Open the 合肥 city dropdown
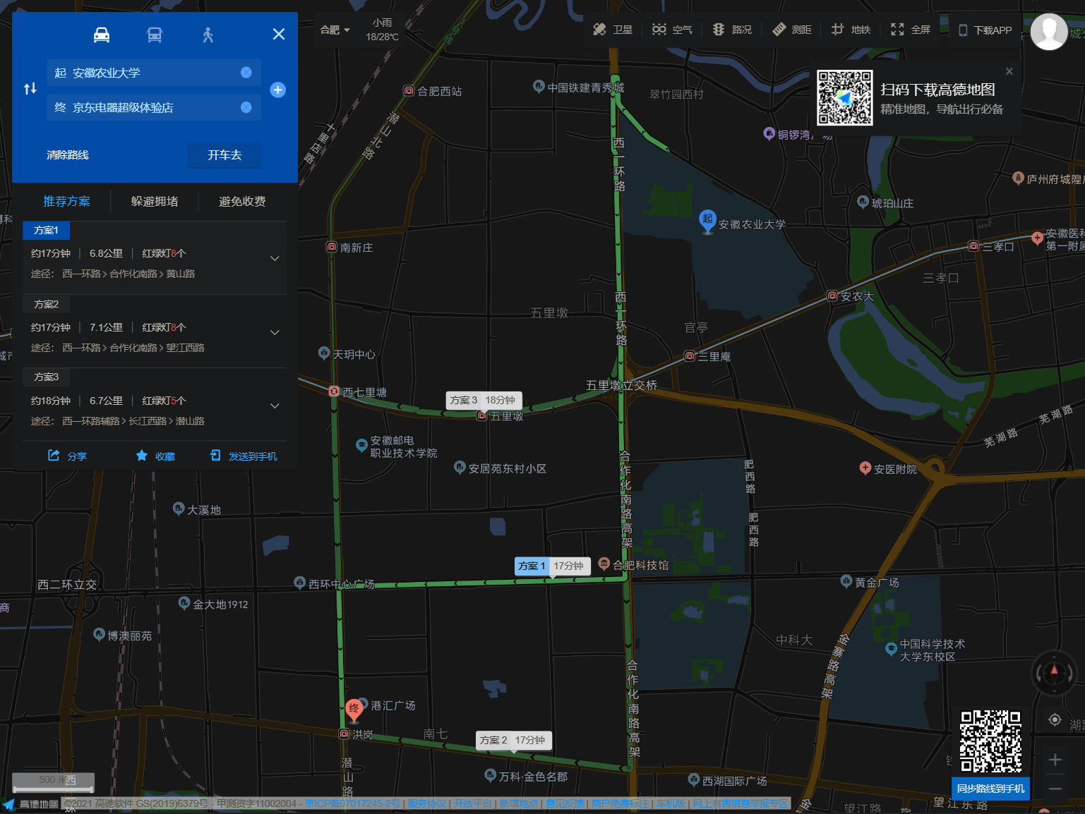Viewport: 1085px width, 814px height. click(335, 30)
